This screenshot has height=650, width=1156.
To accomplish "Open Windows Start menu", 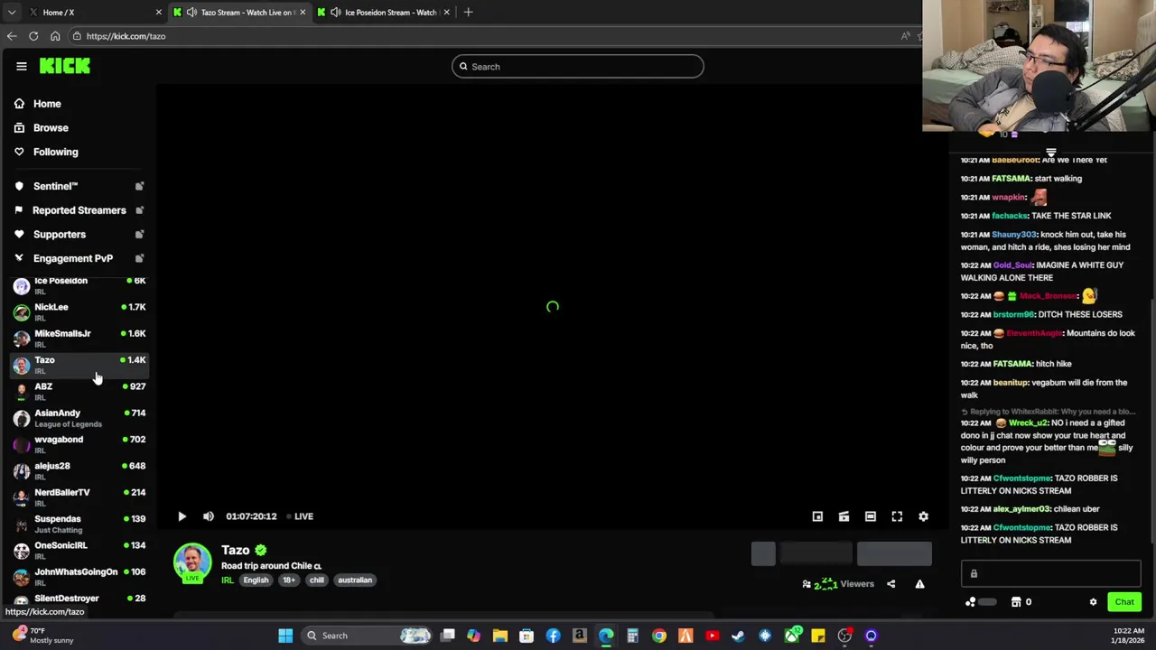I will tap(285, 636).
